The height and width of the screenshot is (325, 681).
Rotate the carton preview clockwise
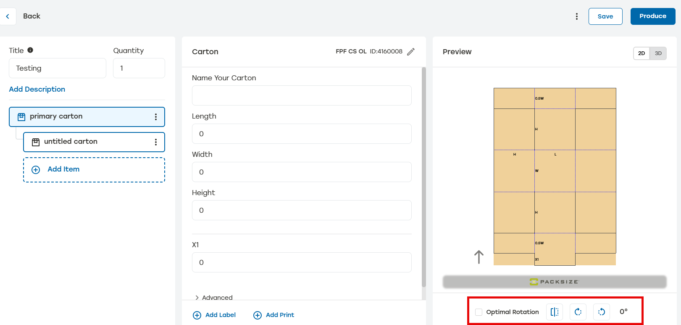tap(578, 312)
